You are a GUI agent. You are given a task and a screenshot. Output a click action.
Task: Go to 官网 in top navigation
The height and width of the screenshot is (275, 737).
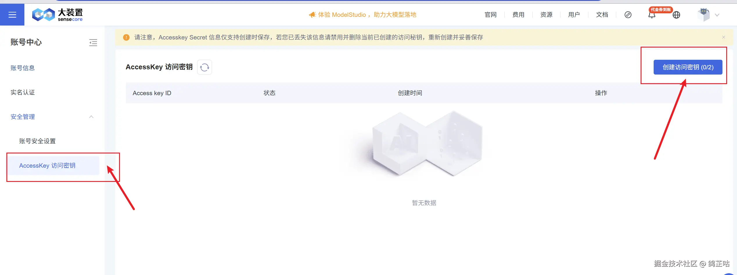pos(490,15)
